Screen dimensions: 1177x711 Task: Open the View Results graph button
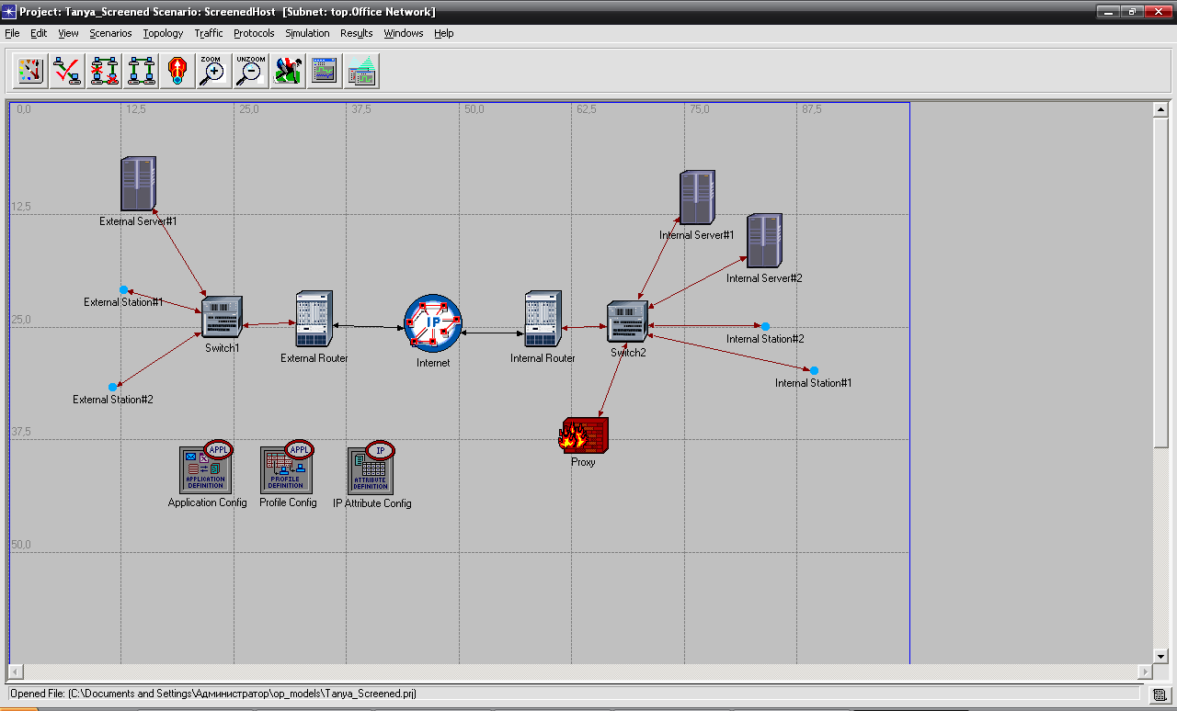pos(325,71)
